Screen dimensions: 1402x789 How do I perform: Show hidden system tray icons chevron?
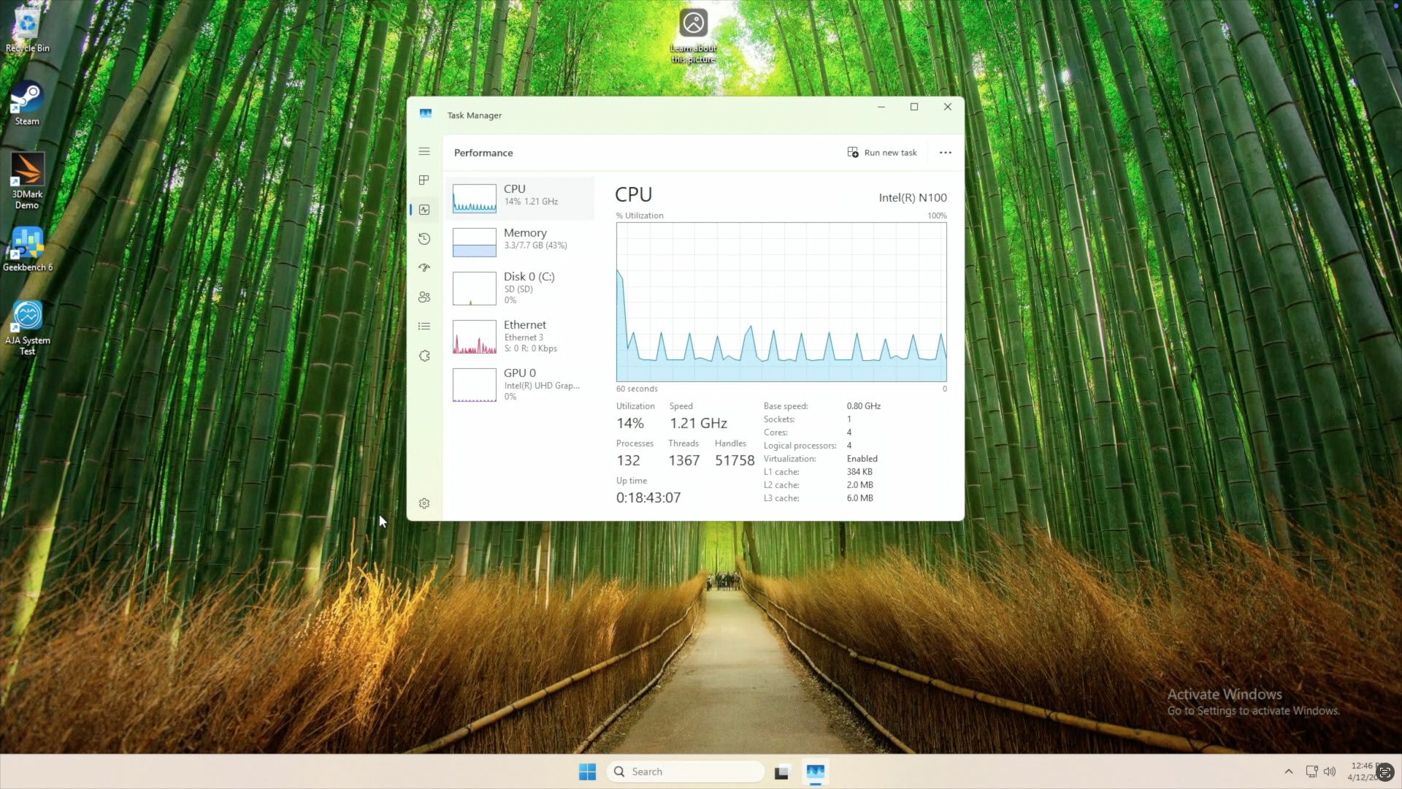tap(1289, 771)
